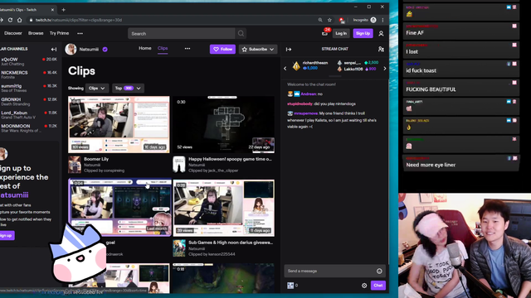Expand the Clips showing dropdown
The image size is (531, 298).
[97, 89]
